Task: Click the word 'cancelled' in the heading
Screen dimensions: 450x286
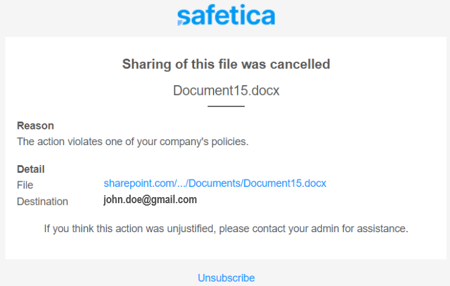Action: tap(300, 64)
